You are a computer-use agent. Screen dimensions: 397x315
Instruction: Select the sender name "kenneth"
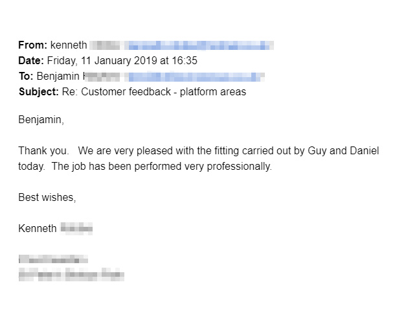point(67,45)
